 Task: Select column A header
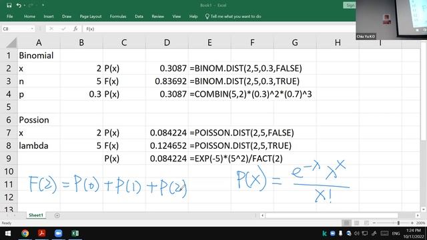pos(39,43)
